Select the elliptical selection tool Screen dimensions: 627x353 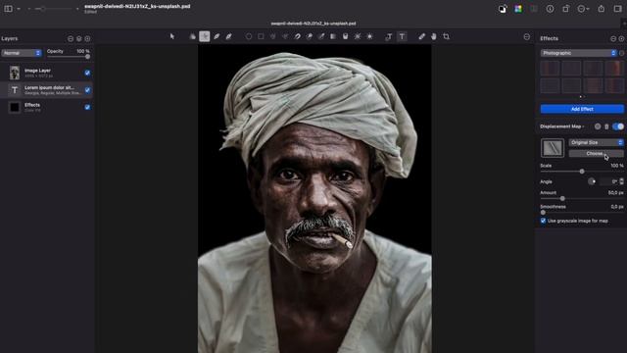(x=249, y=36)
